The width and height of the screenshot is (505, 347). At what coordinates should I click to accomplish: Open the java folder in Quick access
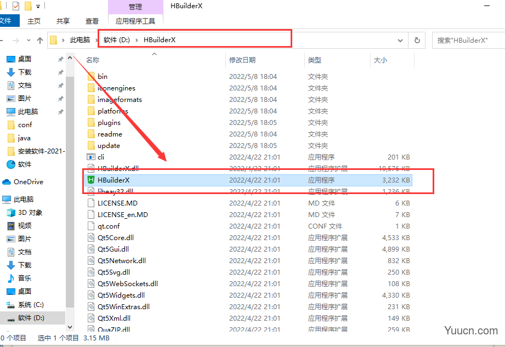[24, 138]
